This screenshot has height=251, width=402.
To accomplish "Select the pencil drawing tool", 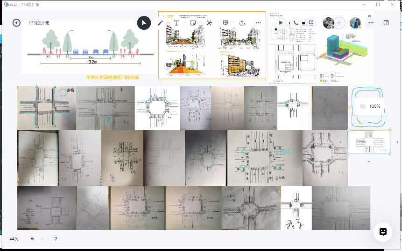I will coord(160,22).
